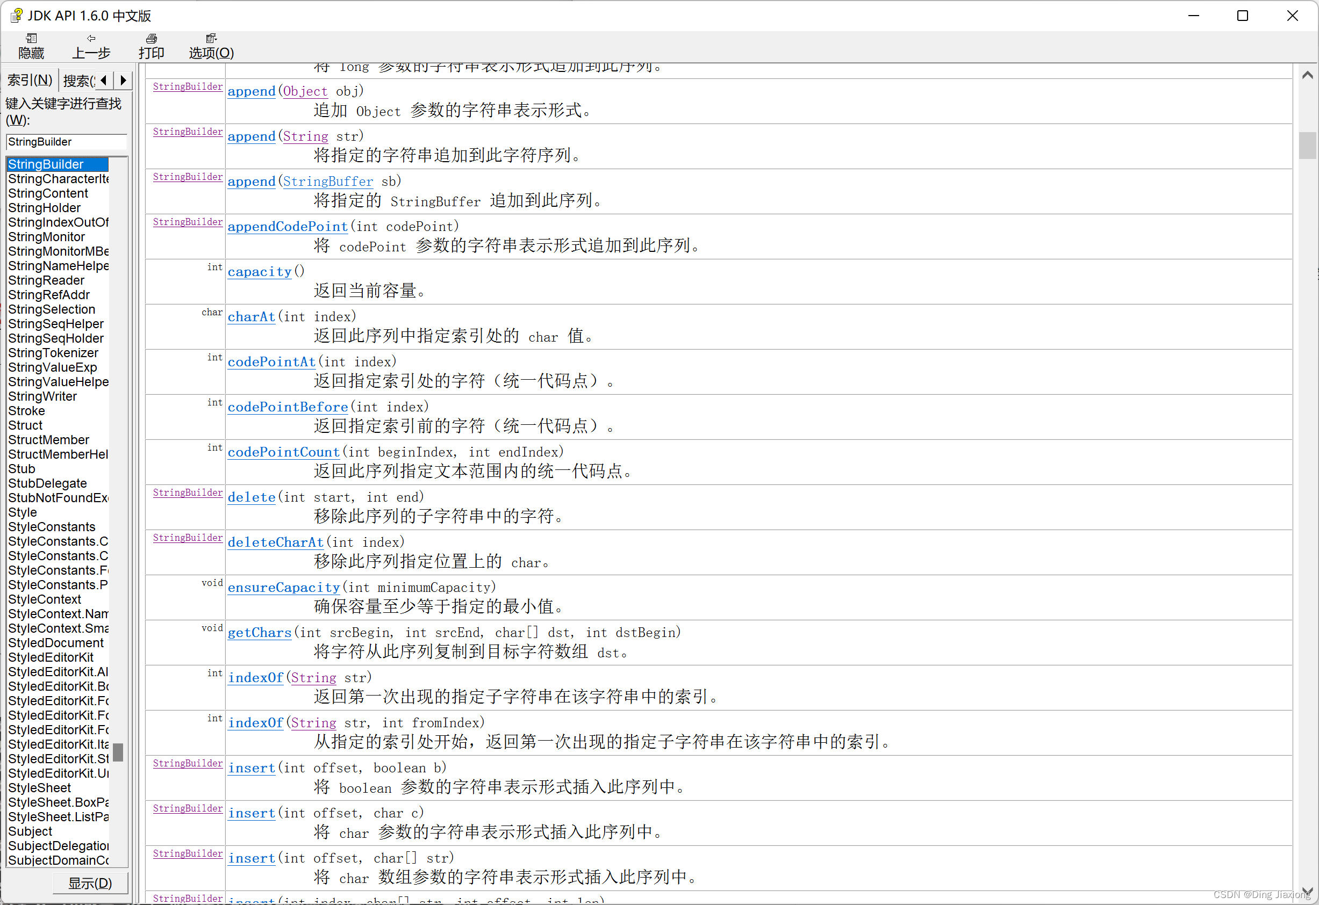Click the JDK API help window icon

pos(17,16)
